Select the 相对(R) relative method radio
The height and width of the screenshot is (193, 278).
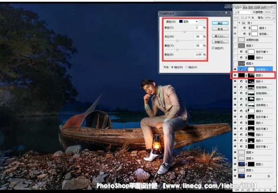click(172, 67)
